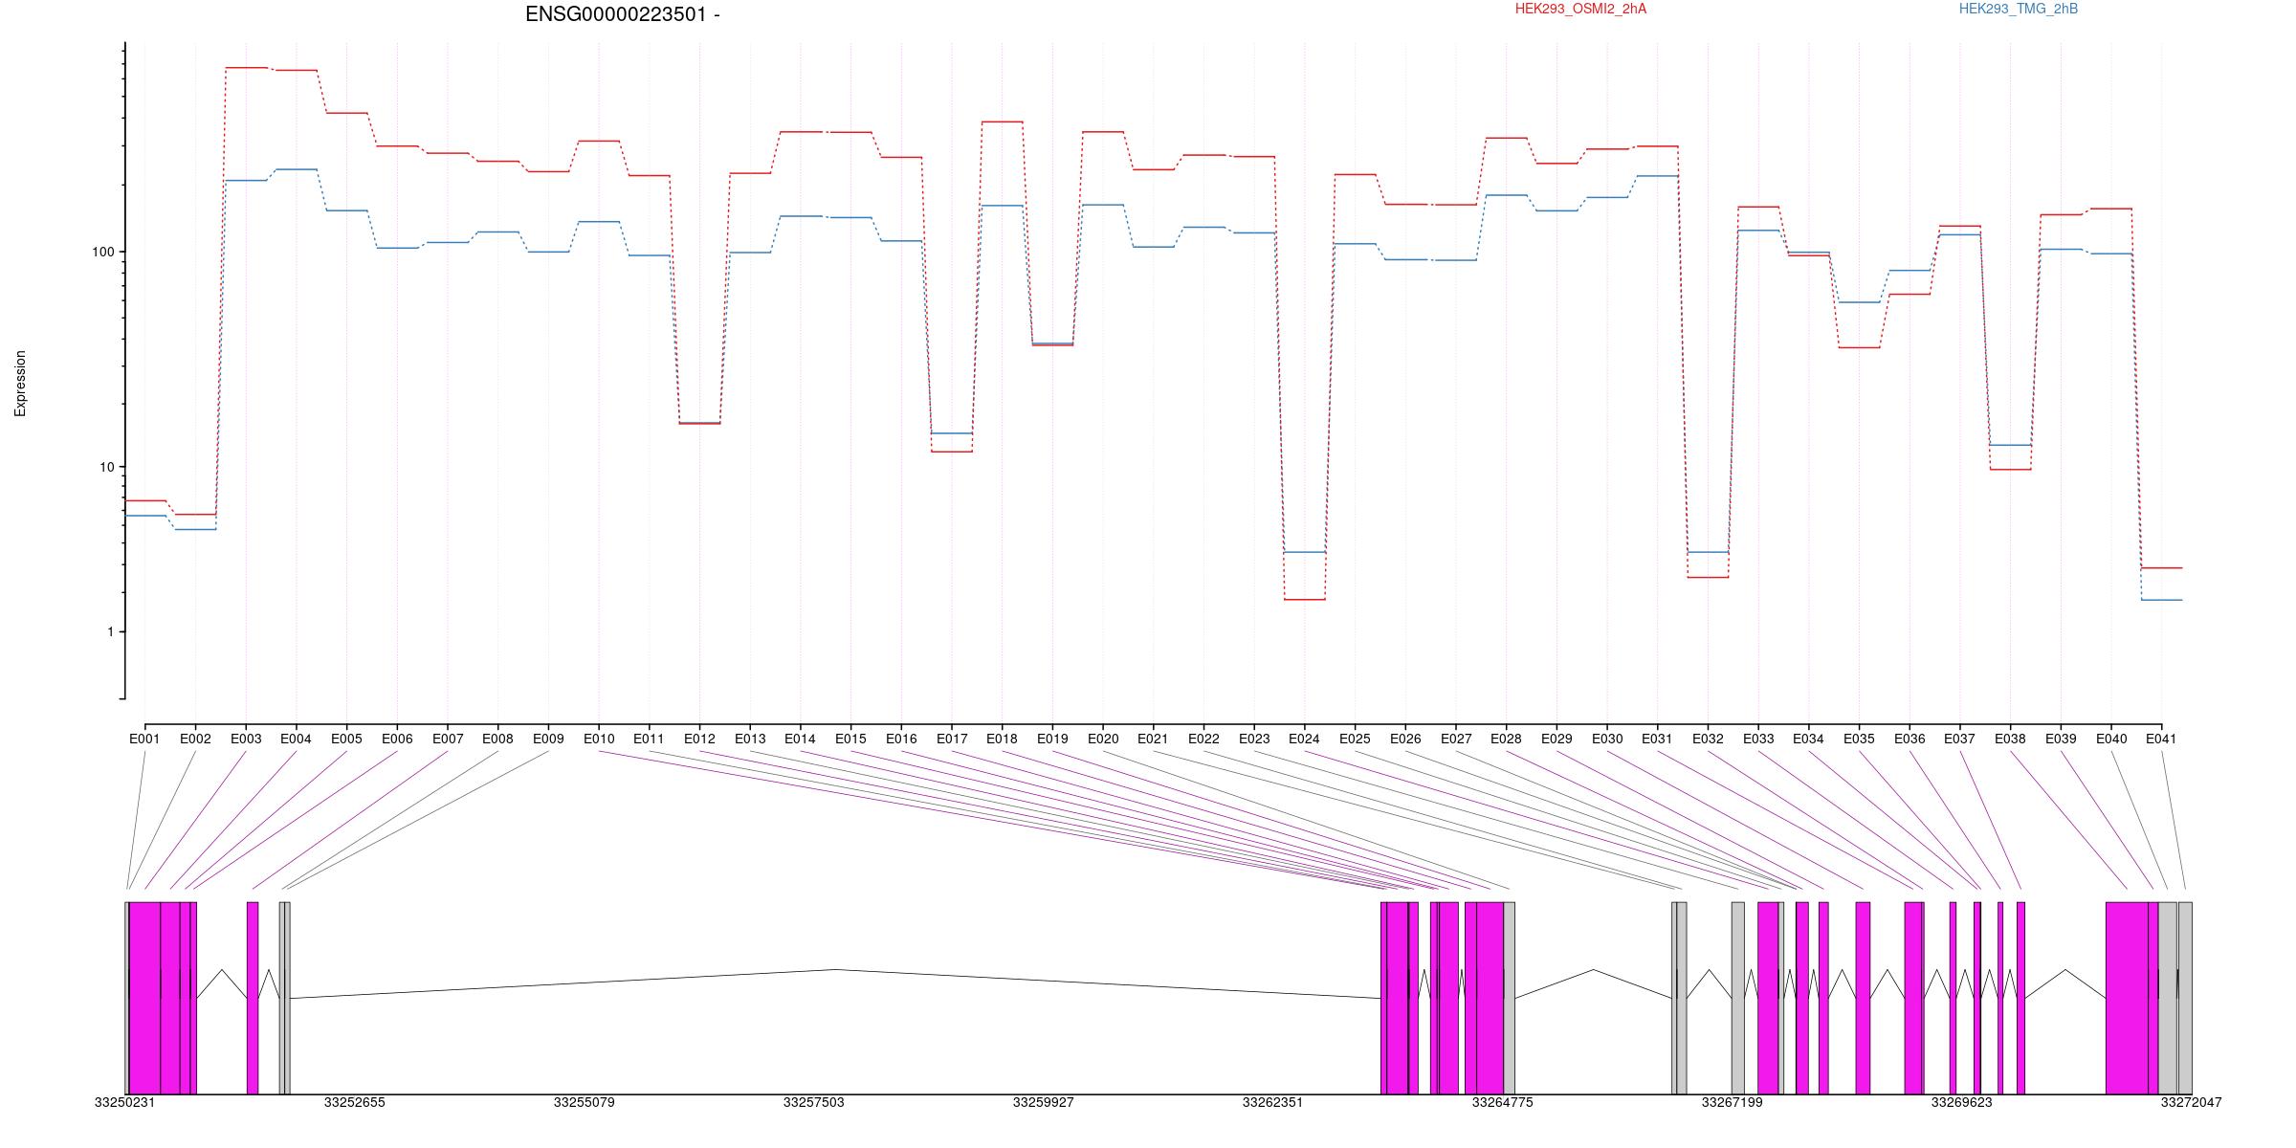Click exon label E033
The image size is (2296, 1148).
pos(1758,739)
